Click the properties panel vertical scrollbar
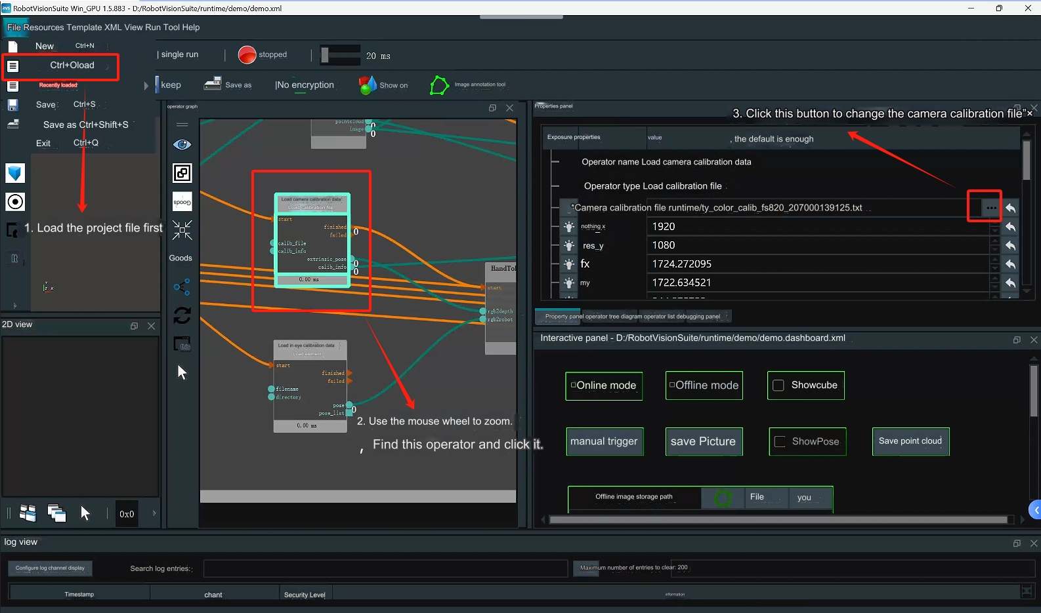Screen dimensions: 1041x613 [1027, 161]
